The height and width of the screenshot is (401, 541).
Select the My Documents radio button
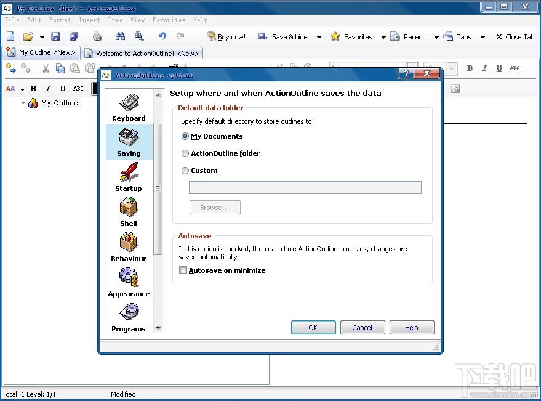coord(185,136)
